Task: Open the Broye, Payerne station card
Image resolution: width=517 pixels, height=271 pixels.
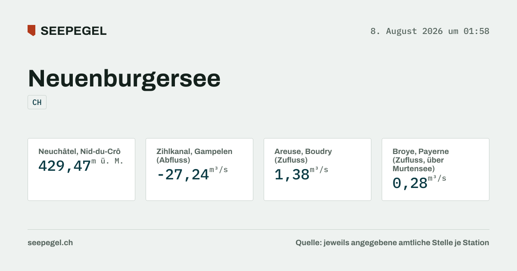Action: point(436,169)
